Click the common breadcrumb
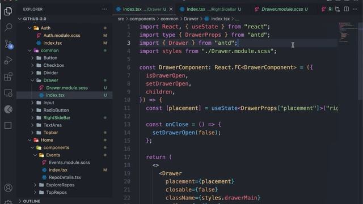363x204 pixels. pyautogui.click(x=170, y=19)
